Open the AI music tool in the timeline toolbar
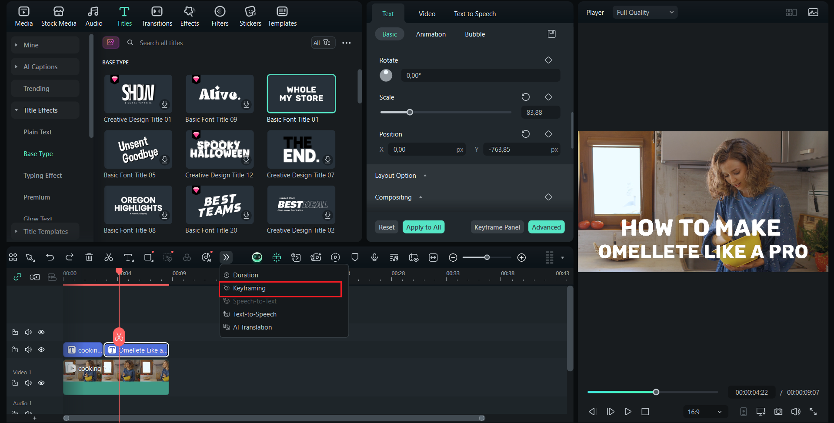This screenshot has width=834, height=423. click(394, 257)
